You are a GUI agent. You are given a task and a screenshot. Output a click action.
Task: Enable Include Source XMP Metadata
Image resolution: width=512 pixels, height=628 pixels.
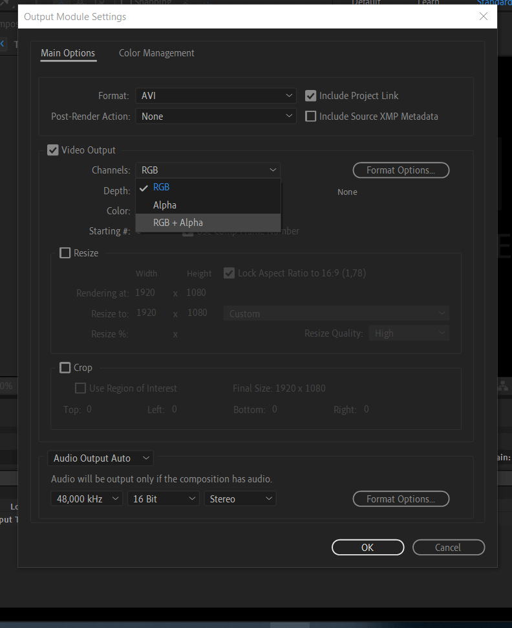pos(310,117)
